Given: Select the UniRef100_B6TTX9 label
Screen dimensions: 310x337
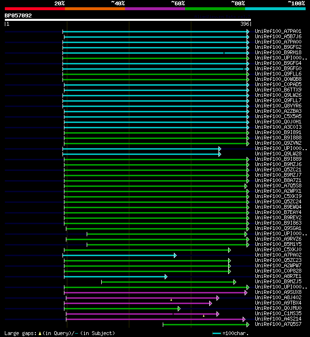Looking at the screenshot, I should point(278,90).
